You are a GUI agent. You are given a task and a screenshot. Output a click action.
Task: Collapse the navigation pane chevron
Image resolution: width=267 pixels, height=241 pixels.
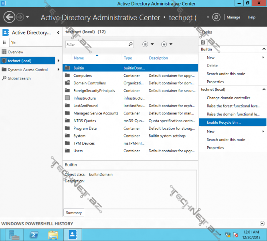(58, 33)
